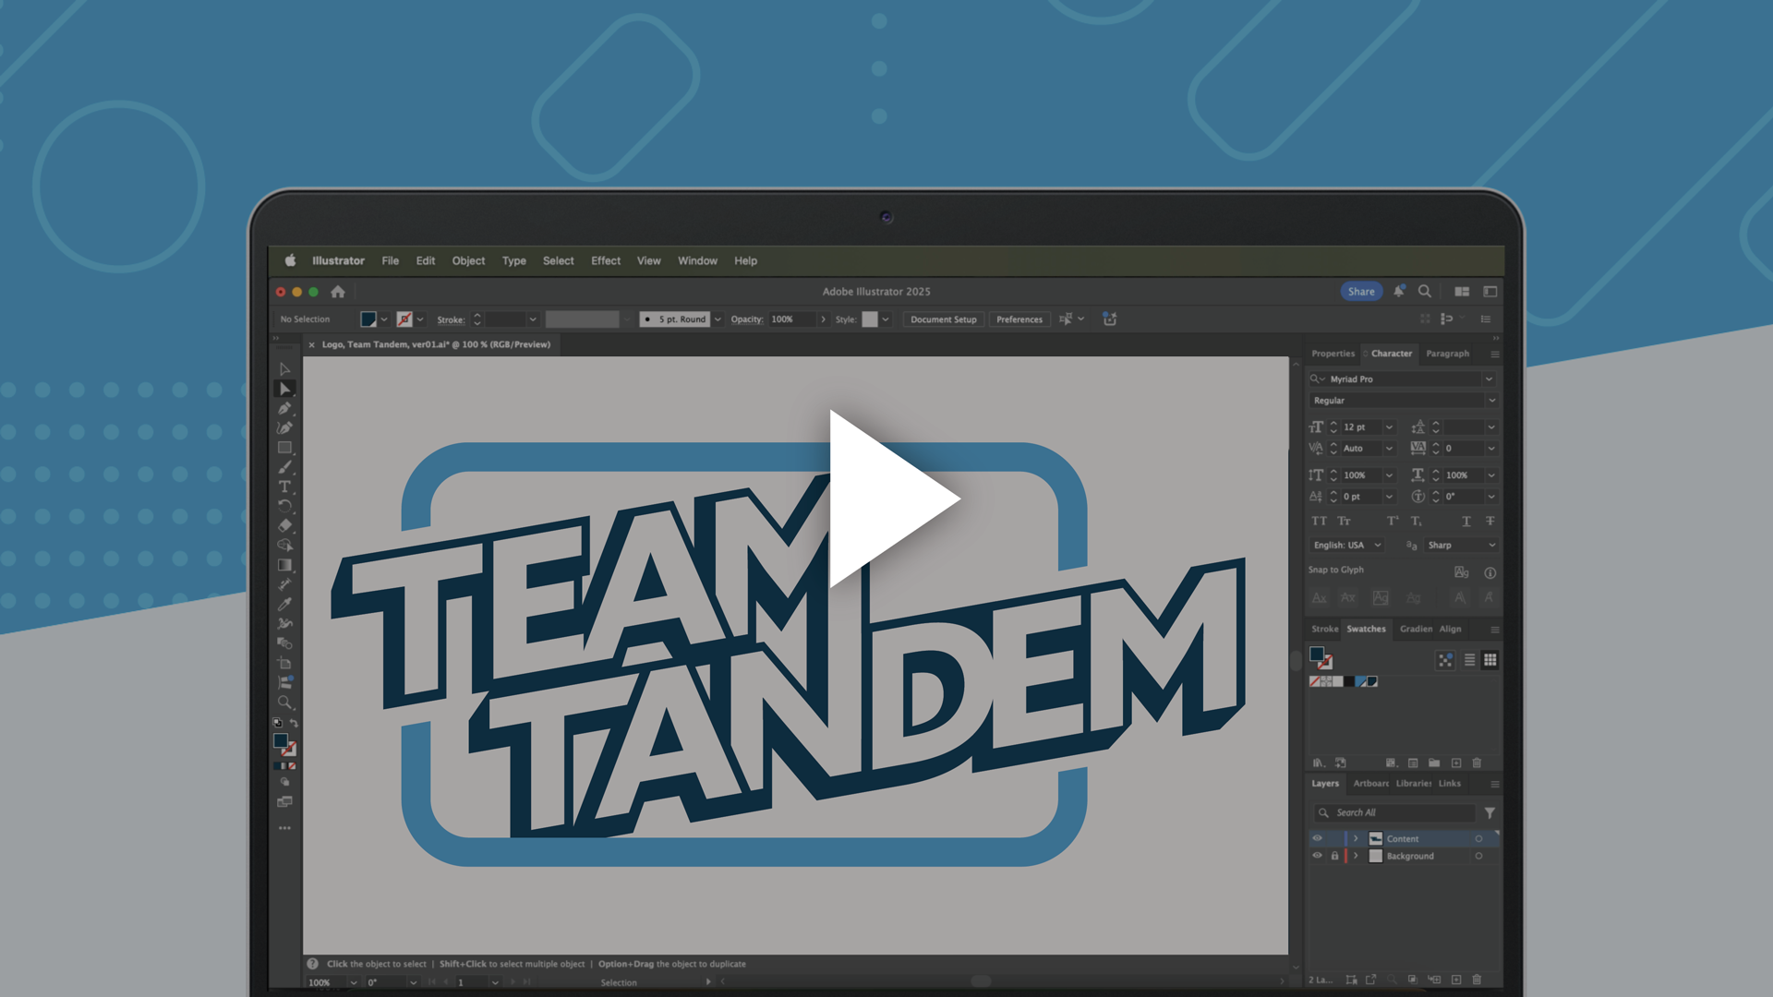Screen dimensions: 1773x997
Task: Switch to the Paragraph tab
Action: (x=1447, y=354)
